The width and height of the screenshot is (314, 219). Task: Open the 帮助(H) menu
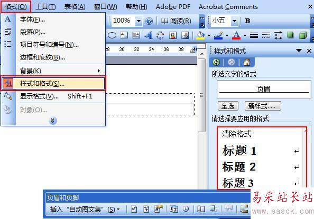point(136,7)
